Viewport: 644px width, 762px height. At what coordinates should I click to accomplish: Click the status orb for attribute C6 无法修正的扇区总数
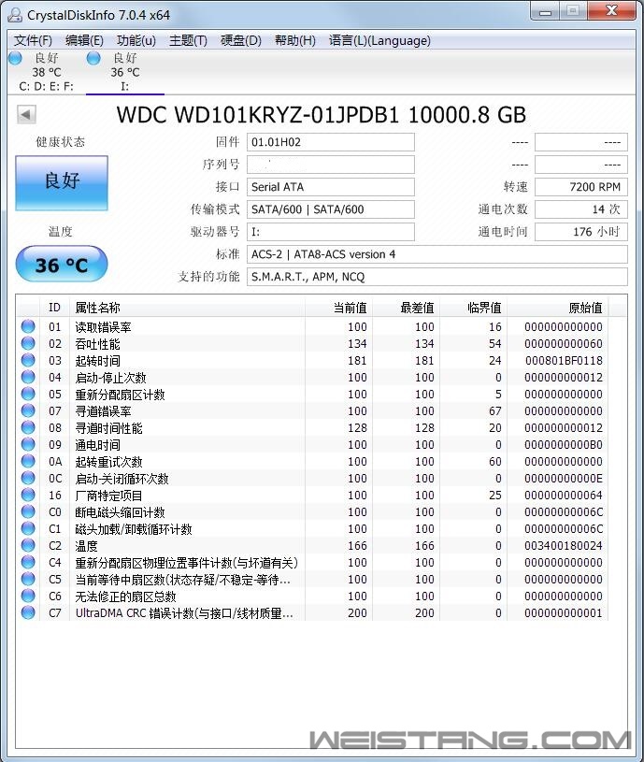pyautogui.click(x=28, y=596)
